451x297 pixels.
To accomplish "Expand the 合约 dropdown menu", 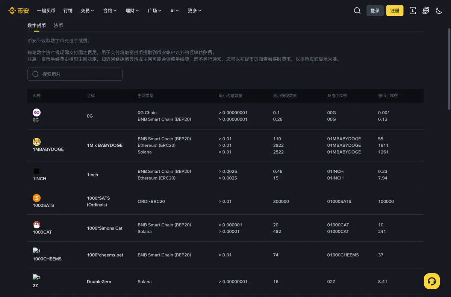I will (x=110, y=11).
